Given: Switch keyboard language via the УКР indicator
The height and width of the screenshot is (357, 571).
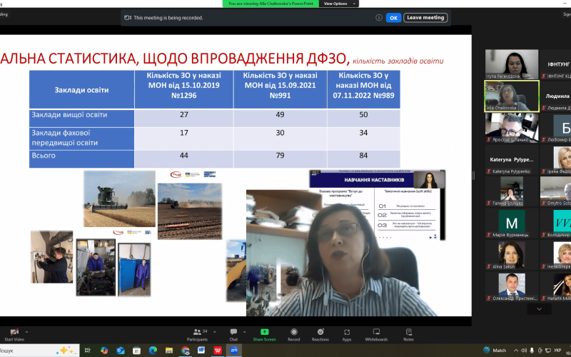Looking at the screenshot, I should coord(557,351).
